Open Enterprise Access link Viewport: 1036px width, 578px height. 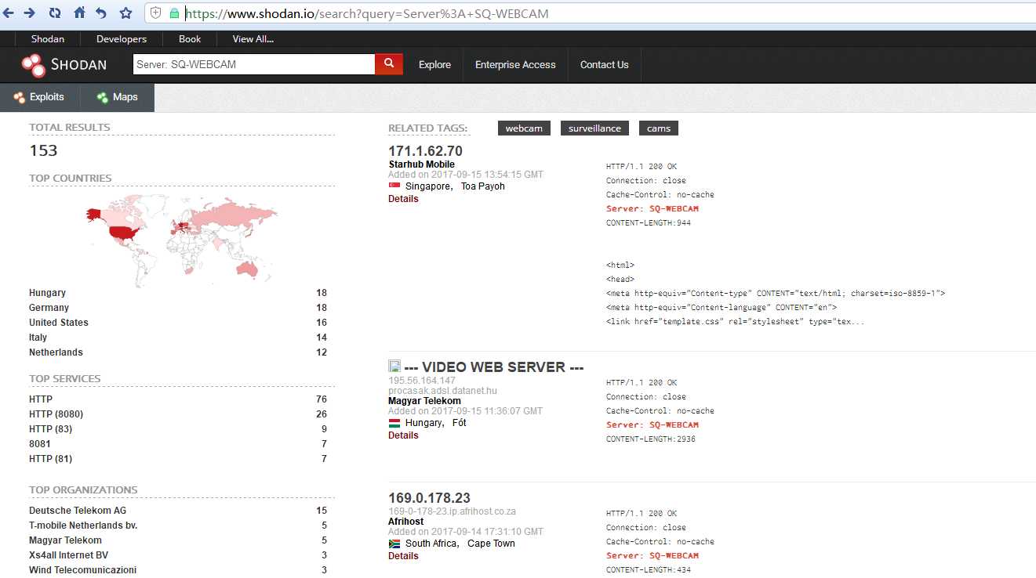click(515, 65)
